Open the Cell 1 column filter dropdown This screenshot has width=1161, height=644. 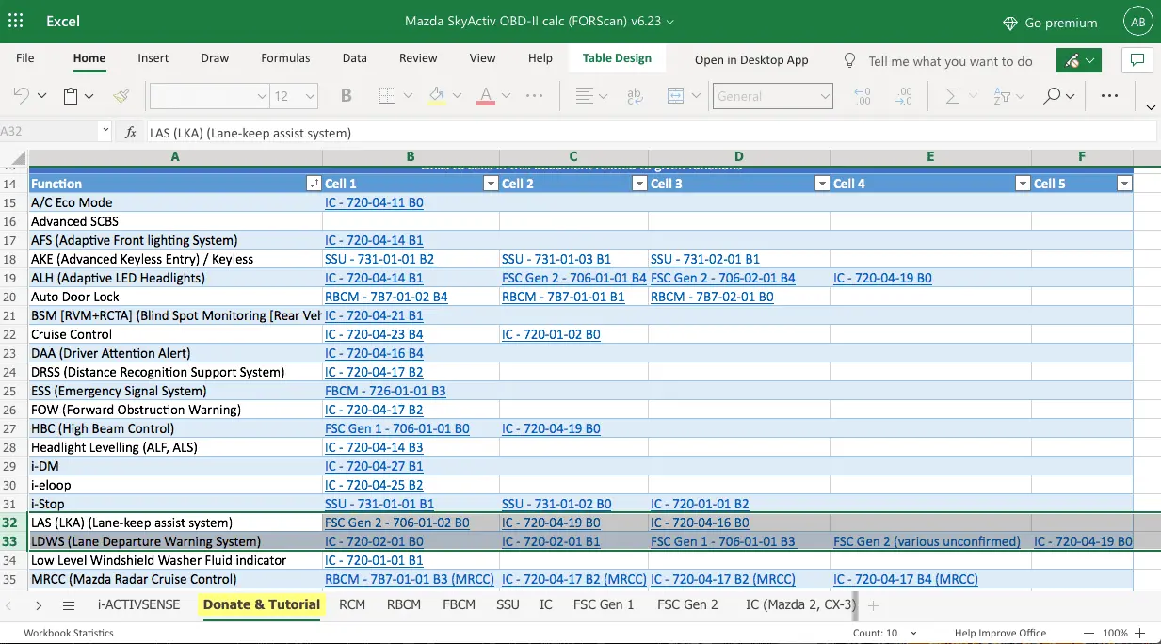tap(491, 184)
